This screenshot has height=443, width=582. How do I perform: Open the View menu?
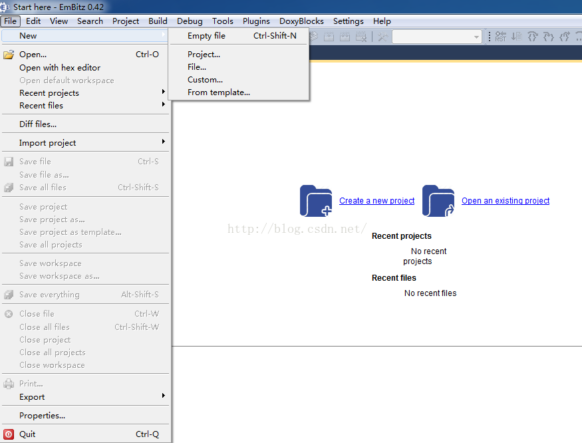tap(59, 21)
